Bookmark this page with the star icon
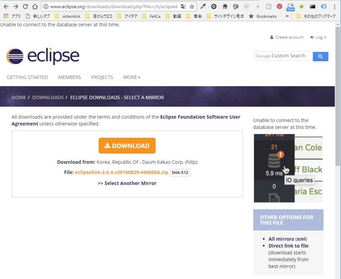The width and height of the screenshot is (341, 279). [192, 7]
